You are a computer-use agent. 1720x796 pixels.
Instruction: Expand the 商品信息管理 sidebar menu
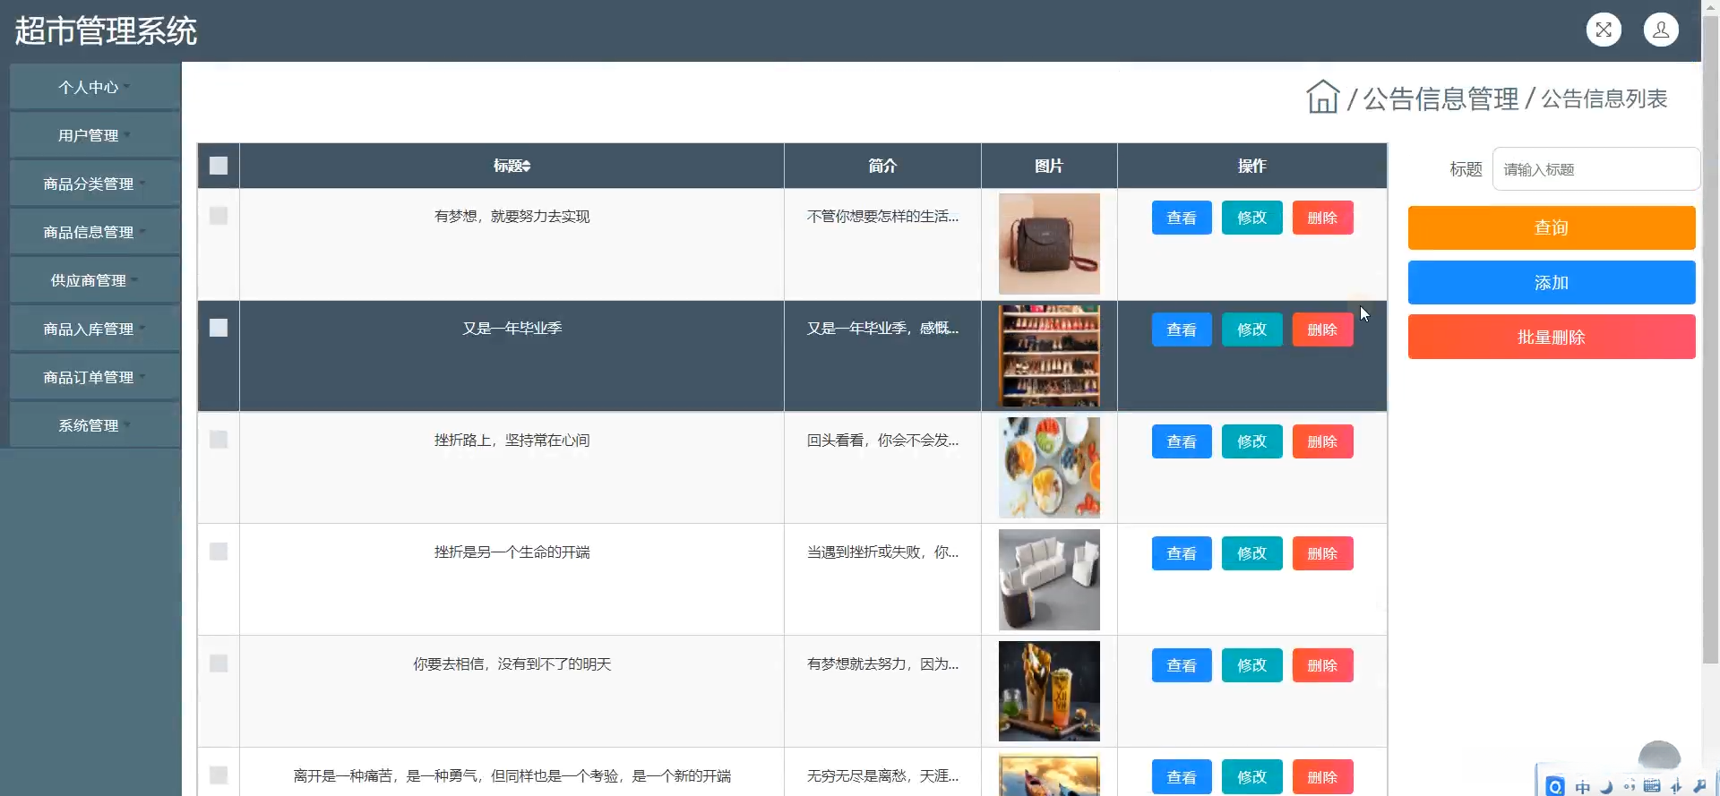point(95,232)
